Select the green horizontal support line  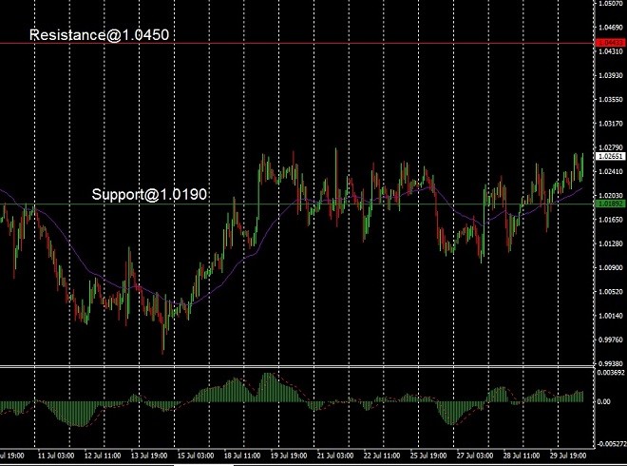(297, 204)
